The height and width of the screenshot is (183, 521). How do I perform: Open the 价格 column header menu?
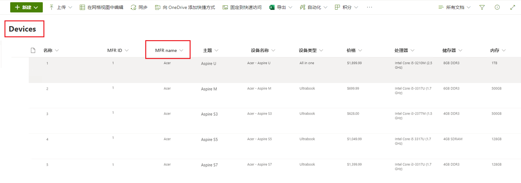(354, 50)
